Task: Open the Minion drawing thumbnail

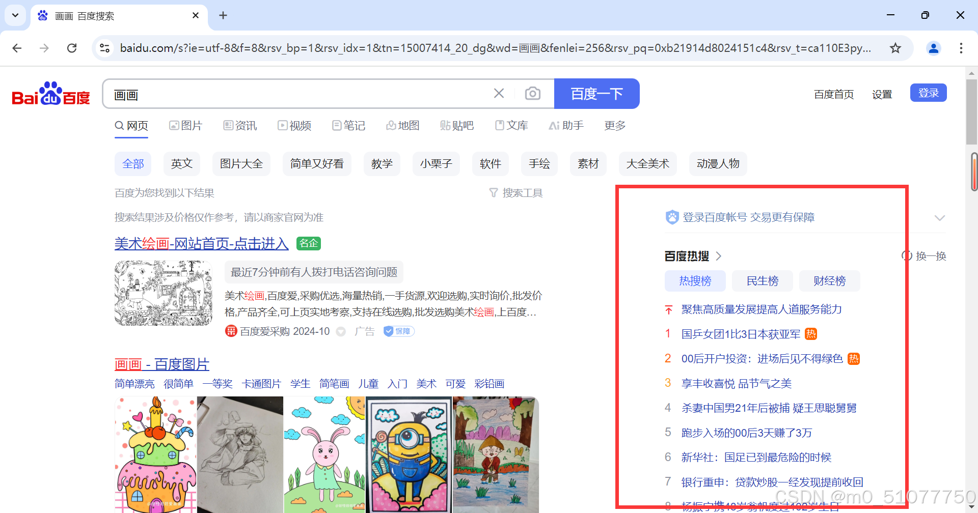Action: [409, 454]
